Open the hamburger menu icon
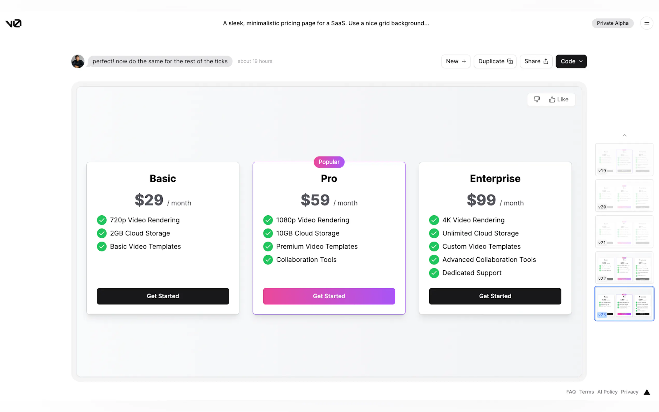The image size is (659, 412). coord(647,23)
